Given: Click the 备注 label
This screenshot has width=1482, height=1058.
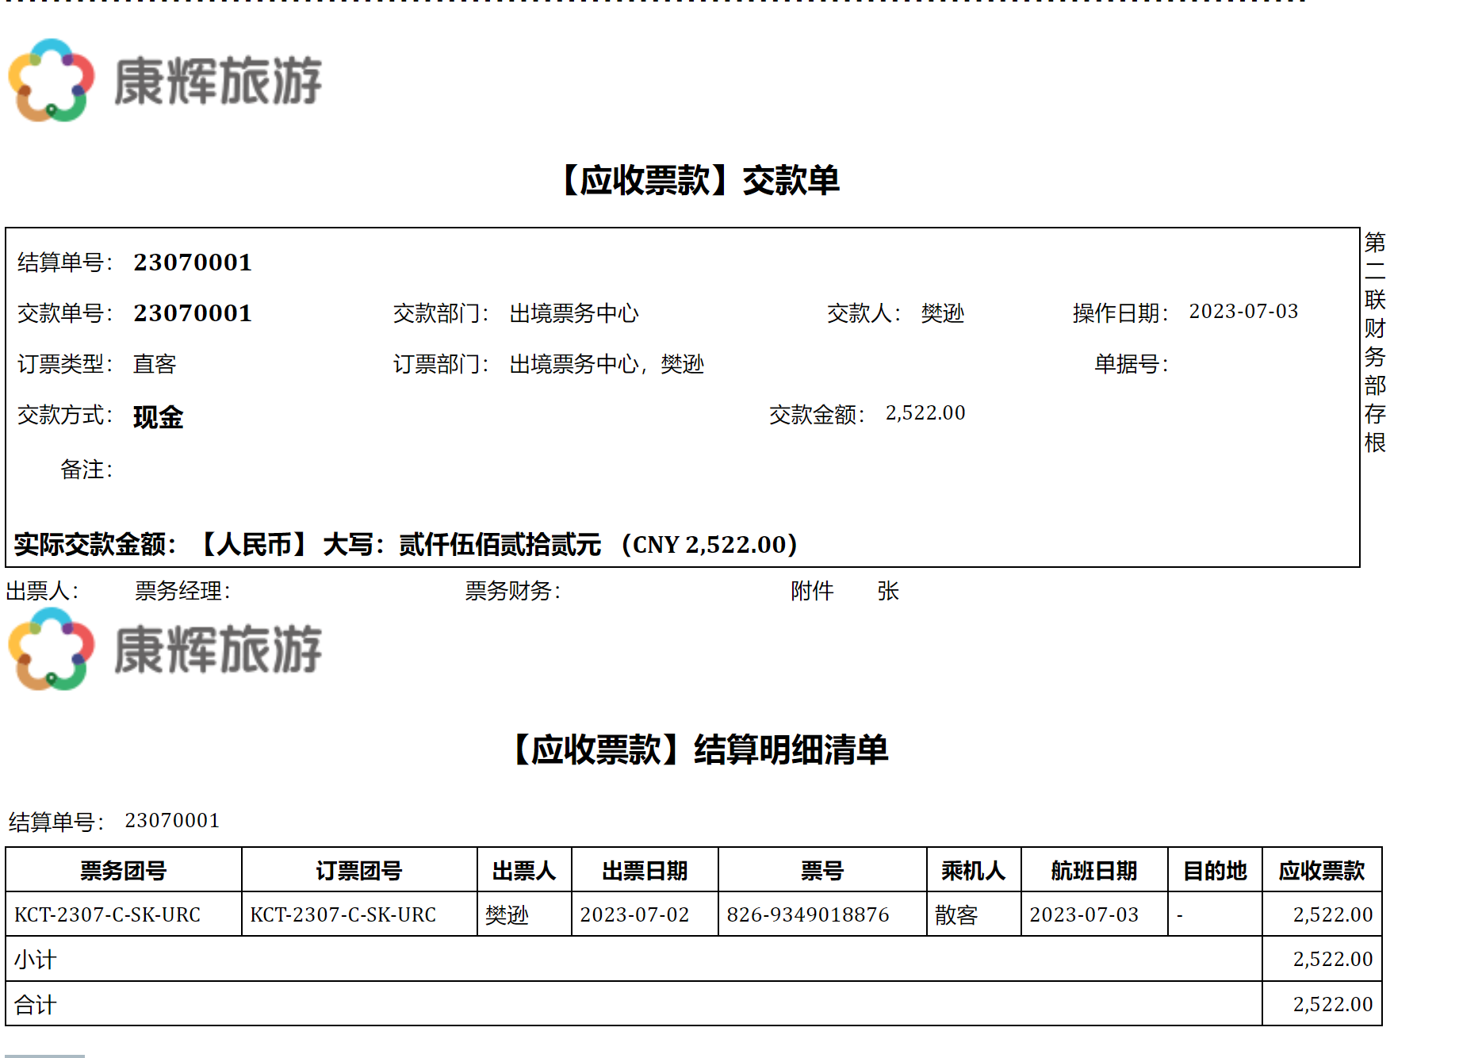Looking at the screenshot, I should click(86, 470).
